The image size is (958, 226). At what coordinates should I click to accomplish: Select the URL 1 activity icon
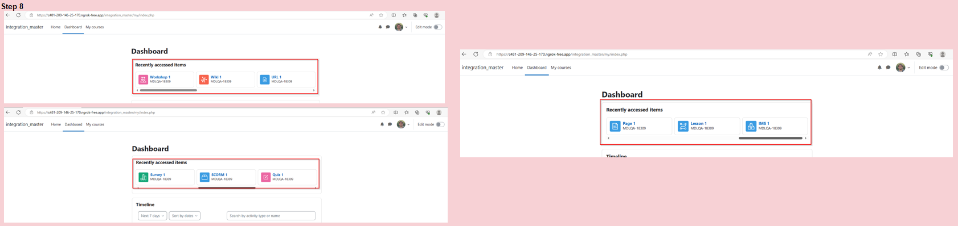tap(265, 79)
